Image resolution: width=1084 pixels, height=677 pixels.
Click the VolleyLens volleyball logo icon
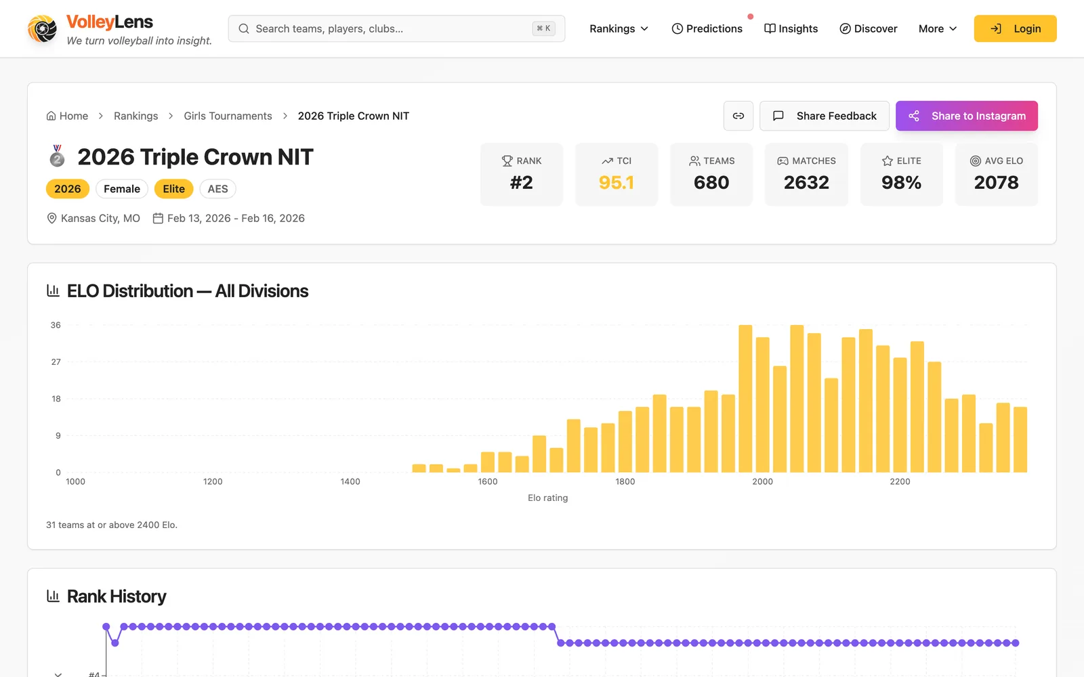[x=43, y=29]
